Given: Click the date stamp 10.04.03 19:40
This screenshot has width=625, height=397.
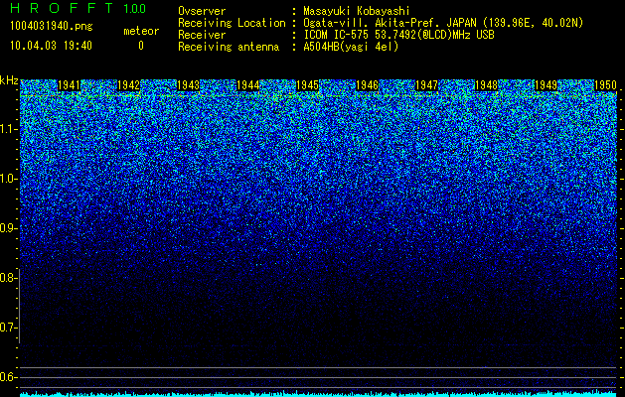Looking at the screenshot, I should [x=51, y=46].
